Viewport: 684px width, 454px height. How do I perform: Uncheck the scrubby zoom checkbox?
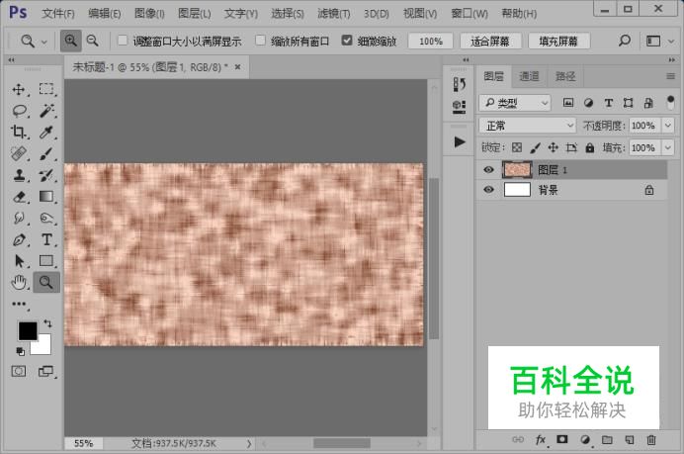pos(347,41)
